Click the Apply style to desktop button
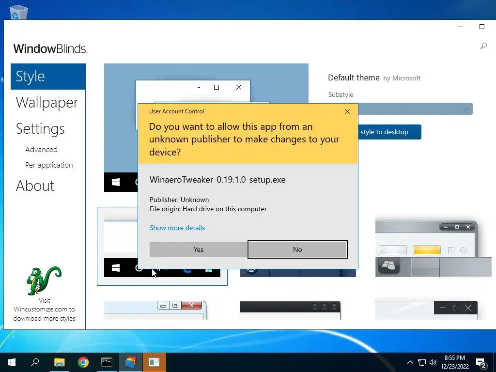496x372 pixels. click(389, 132)
